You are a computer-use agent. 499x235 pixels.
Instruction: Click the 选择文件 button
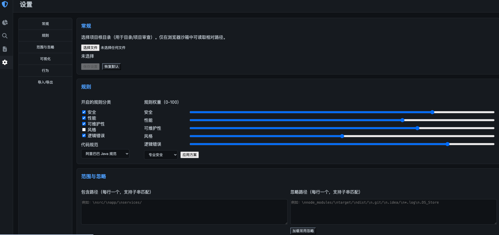pos(90,48)
